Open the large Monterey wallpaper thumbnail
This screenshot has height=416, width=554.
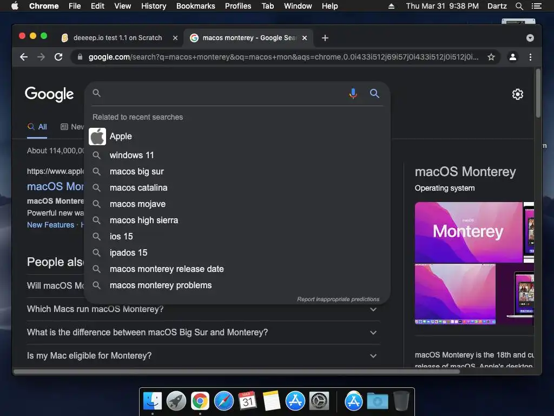(x=469, y=232)
